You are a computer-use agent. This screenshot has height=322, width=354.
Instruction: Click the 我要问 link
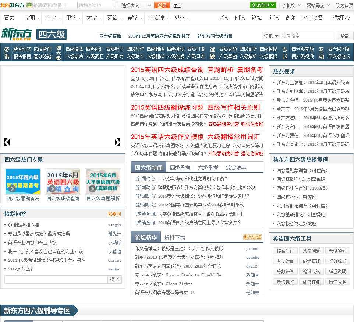point(114,214)
